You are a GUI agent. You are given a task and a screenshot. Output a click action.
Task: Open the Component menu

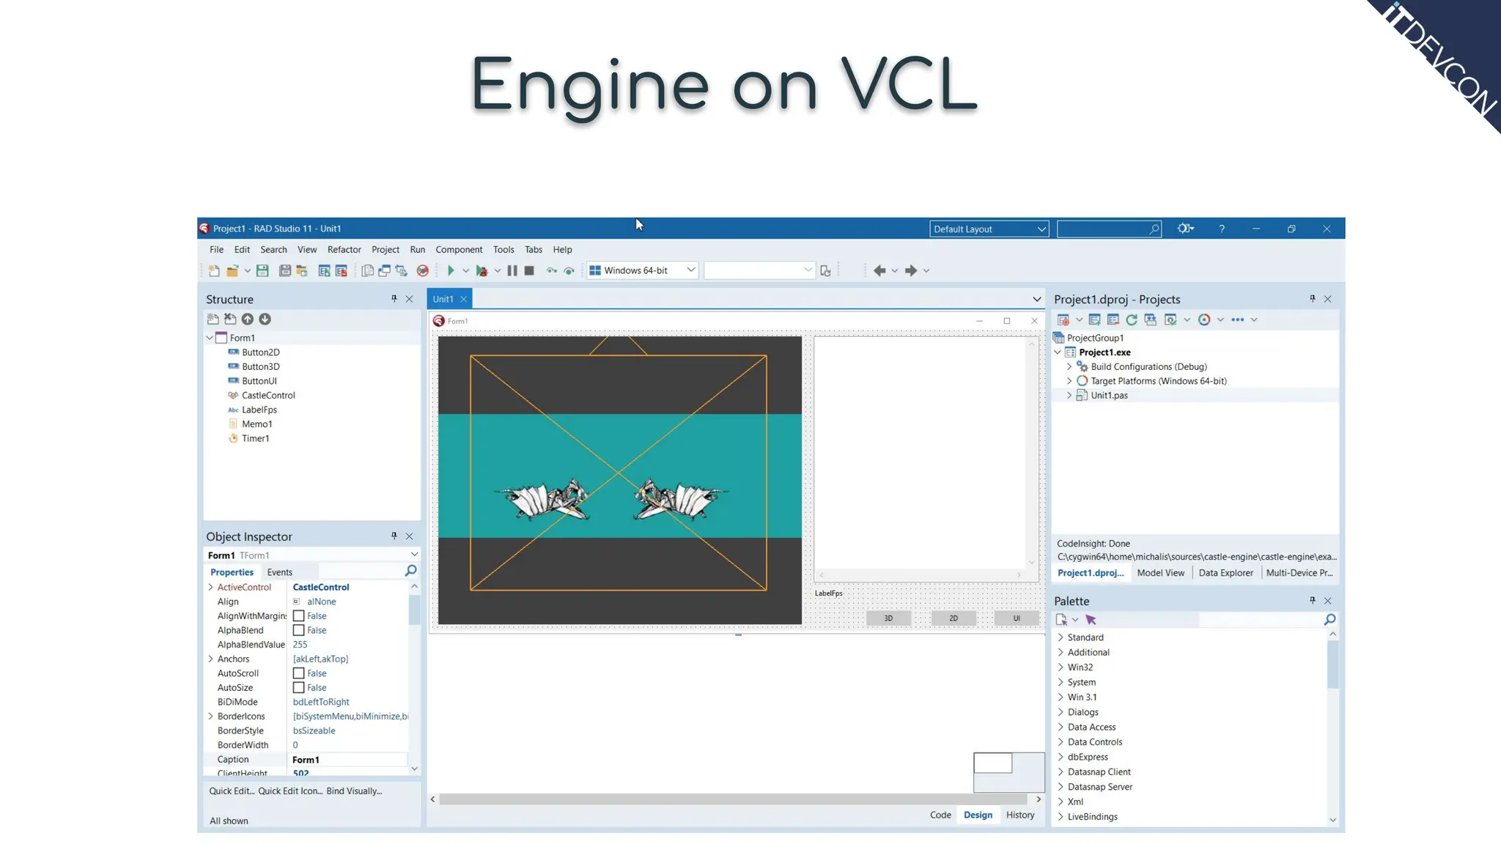pos(459,249)
